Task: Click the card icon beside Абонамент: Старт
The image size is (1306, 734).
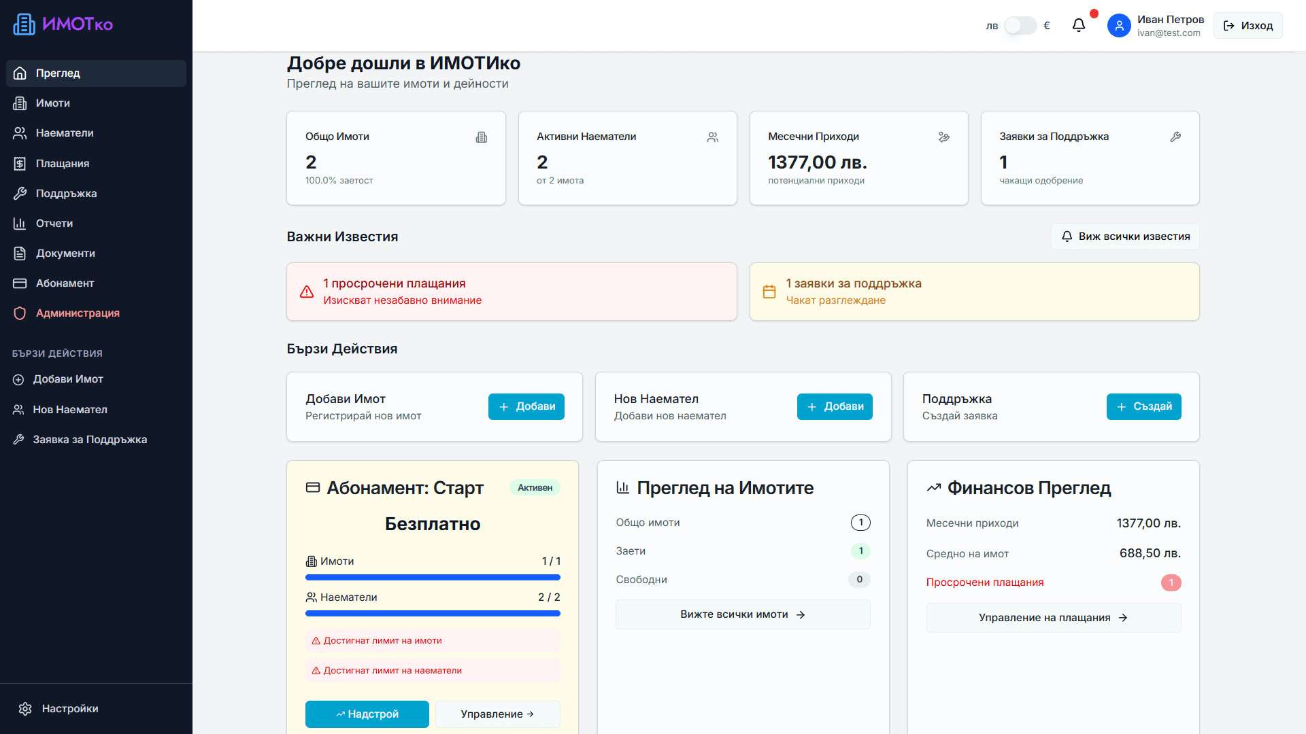Action: [313, 487]
